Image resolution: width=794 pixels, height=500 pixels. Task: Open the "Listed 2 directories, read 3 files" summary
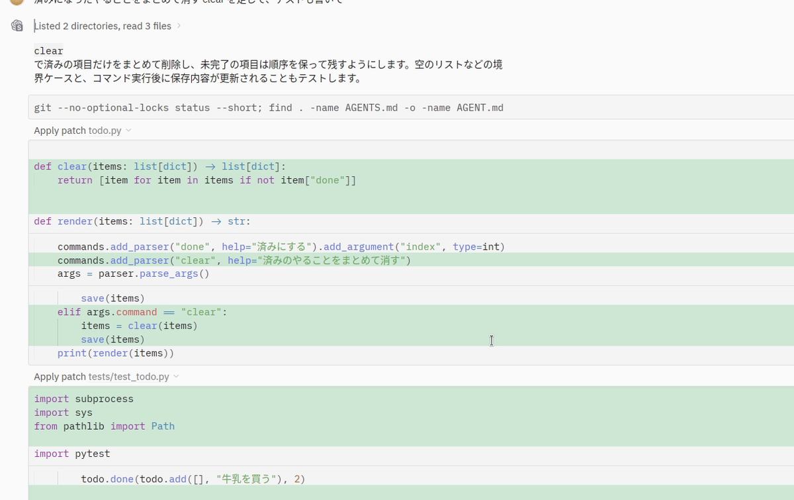coord(103,26)
